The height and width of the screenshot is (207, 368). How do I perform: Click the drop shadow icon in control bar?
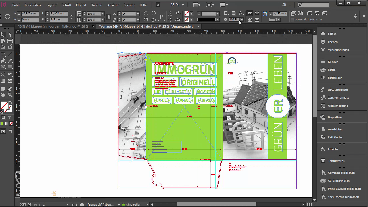[233, 14]
